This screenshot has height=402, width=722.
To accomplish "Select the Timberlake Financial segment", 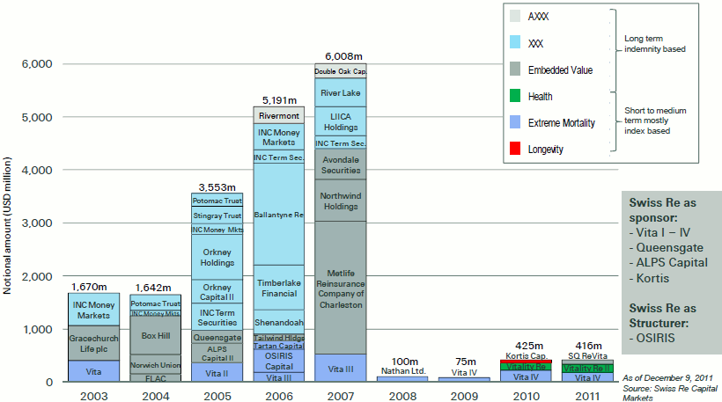I will 278,288.
